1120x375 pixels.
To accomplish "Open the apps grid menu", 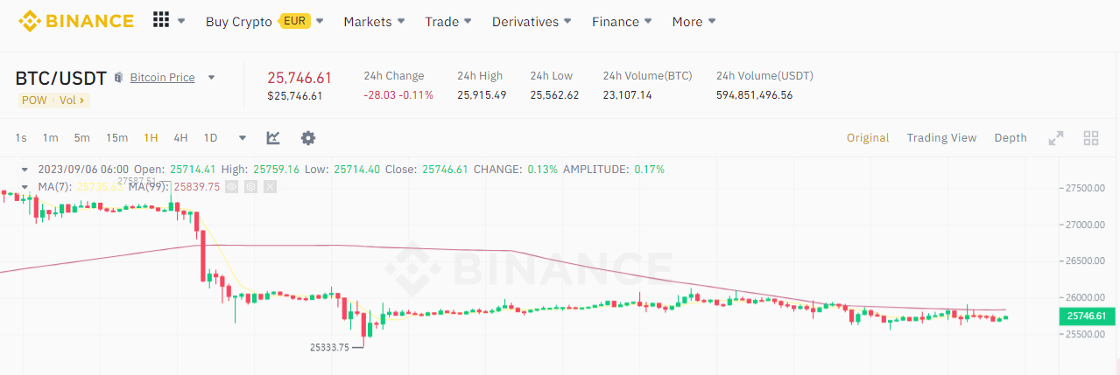I will pyautogui.click(x=161, y=20).
